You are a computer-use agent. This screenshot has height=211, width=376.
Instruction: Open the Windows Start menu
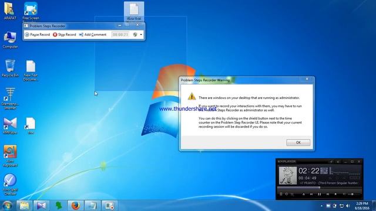(x=7, y=206)
